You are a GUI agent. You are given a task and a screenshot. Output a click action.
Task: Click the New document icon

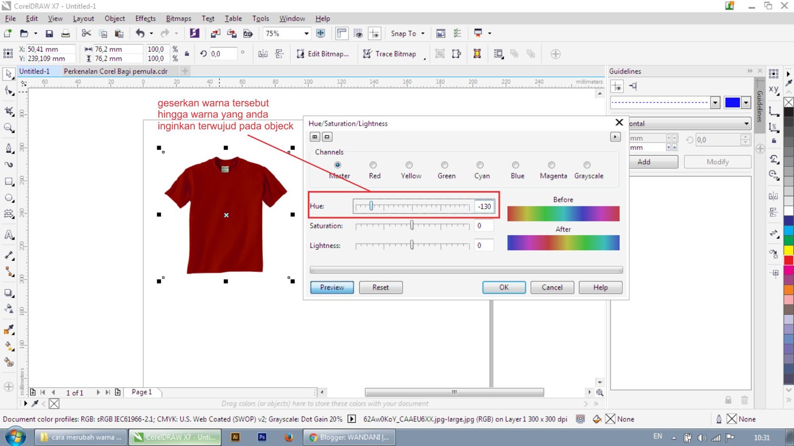tap(8, 33)
